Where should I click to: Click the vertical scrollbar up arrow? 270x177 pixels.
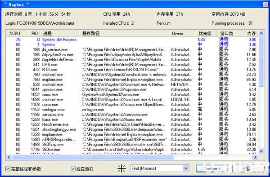261,33
